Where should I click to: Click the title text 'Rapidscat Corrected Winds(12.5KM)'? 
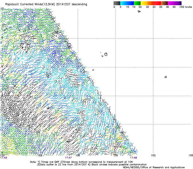tap(30, 4)
